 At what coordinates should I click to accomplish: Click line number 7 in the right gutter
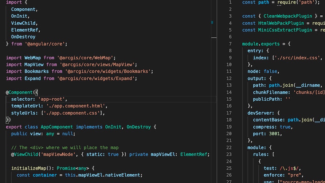coord(230,44)
